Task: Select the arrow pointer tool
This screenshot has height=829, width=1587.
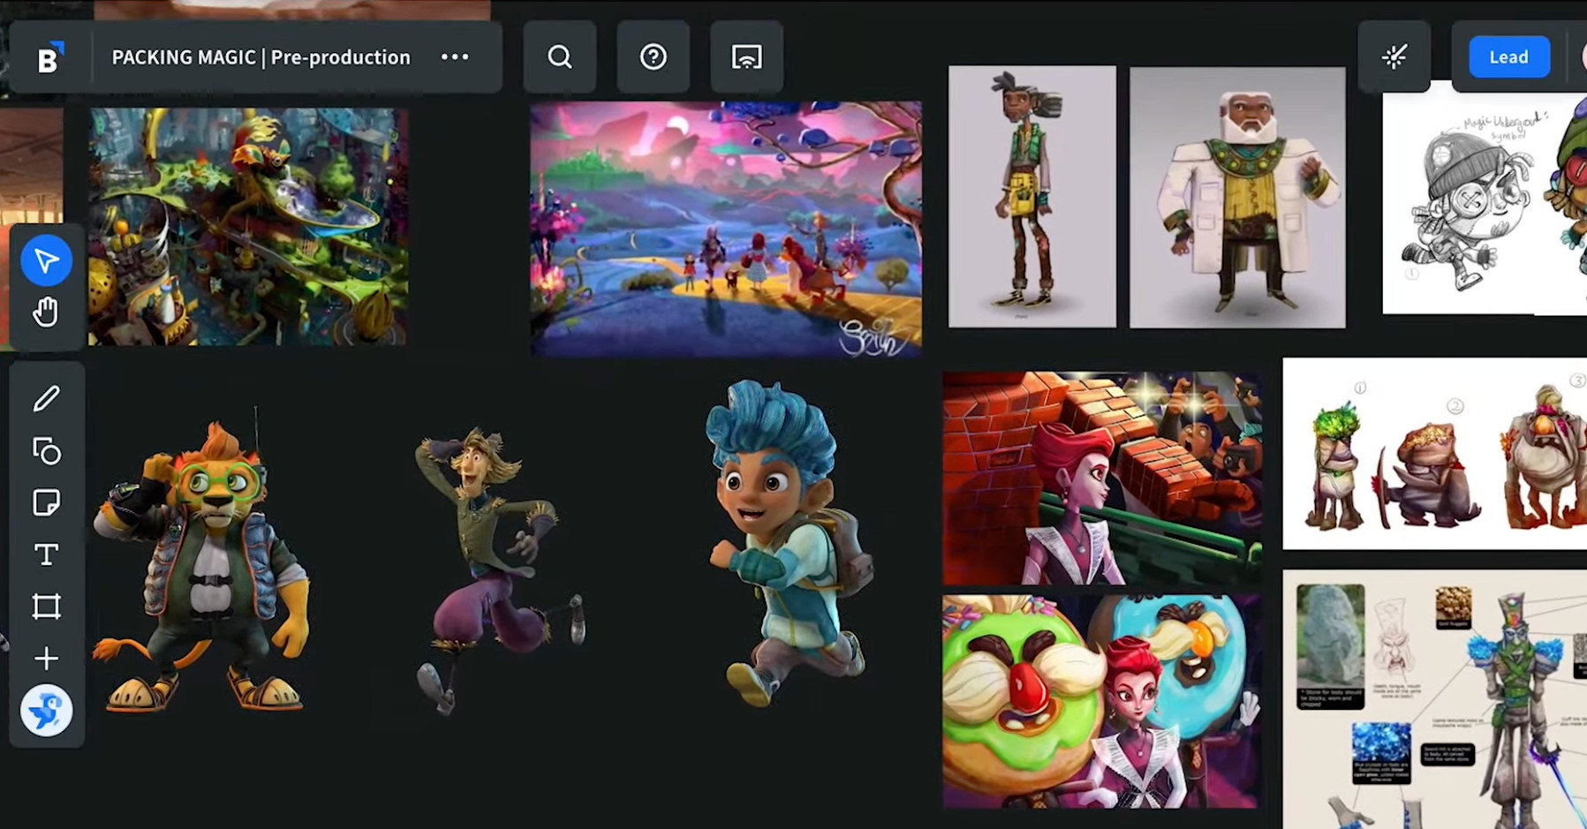Action: (x=46, y=260)
